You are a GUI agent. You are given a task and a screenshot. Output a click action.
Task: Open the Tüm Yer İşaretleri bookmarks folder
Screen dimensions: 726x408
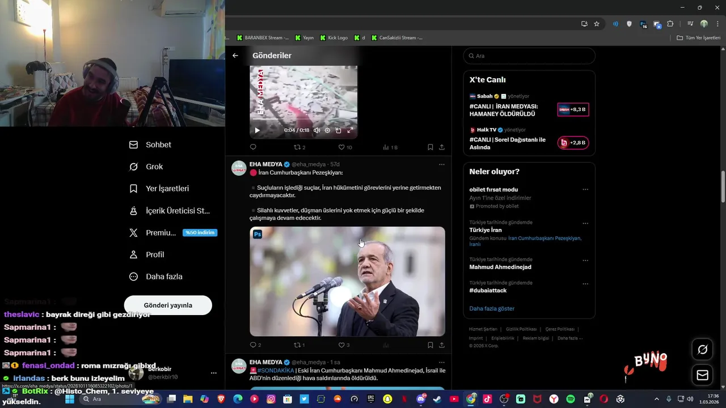[699, 38]
